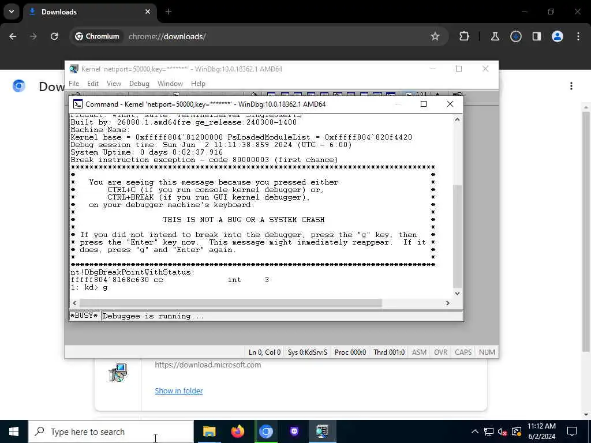Open the volume tray icon

pyautogui.click(x=502, y=431)
